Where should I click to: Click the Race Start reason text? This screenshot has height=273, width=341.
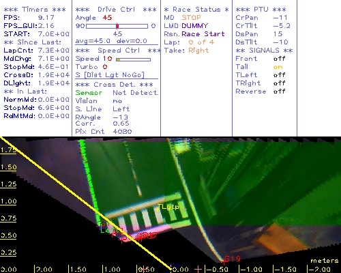click(x=203, y=34)
